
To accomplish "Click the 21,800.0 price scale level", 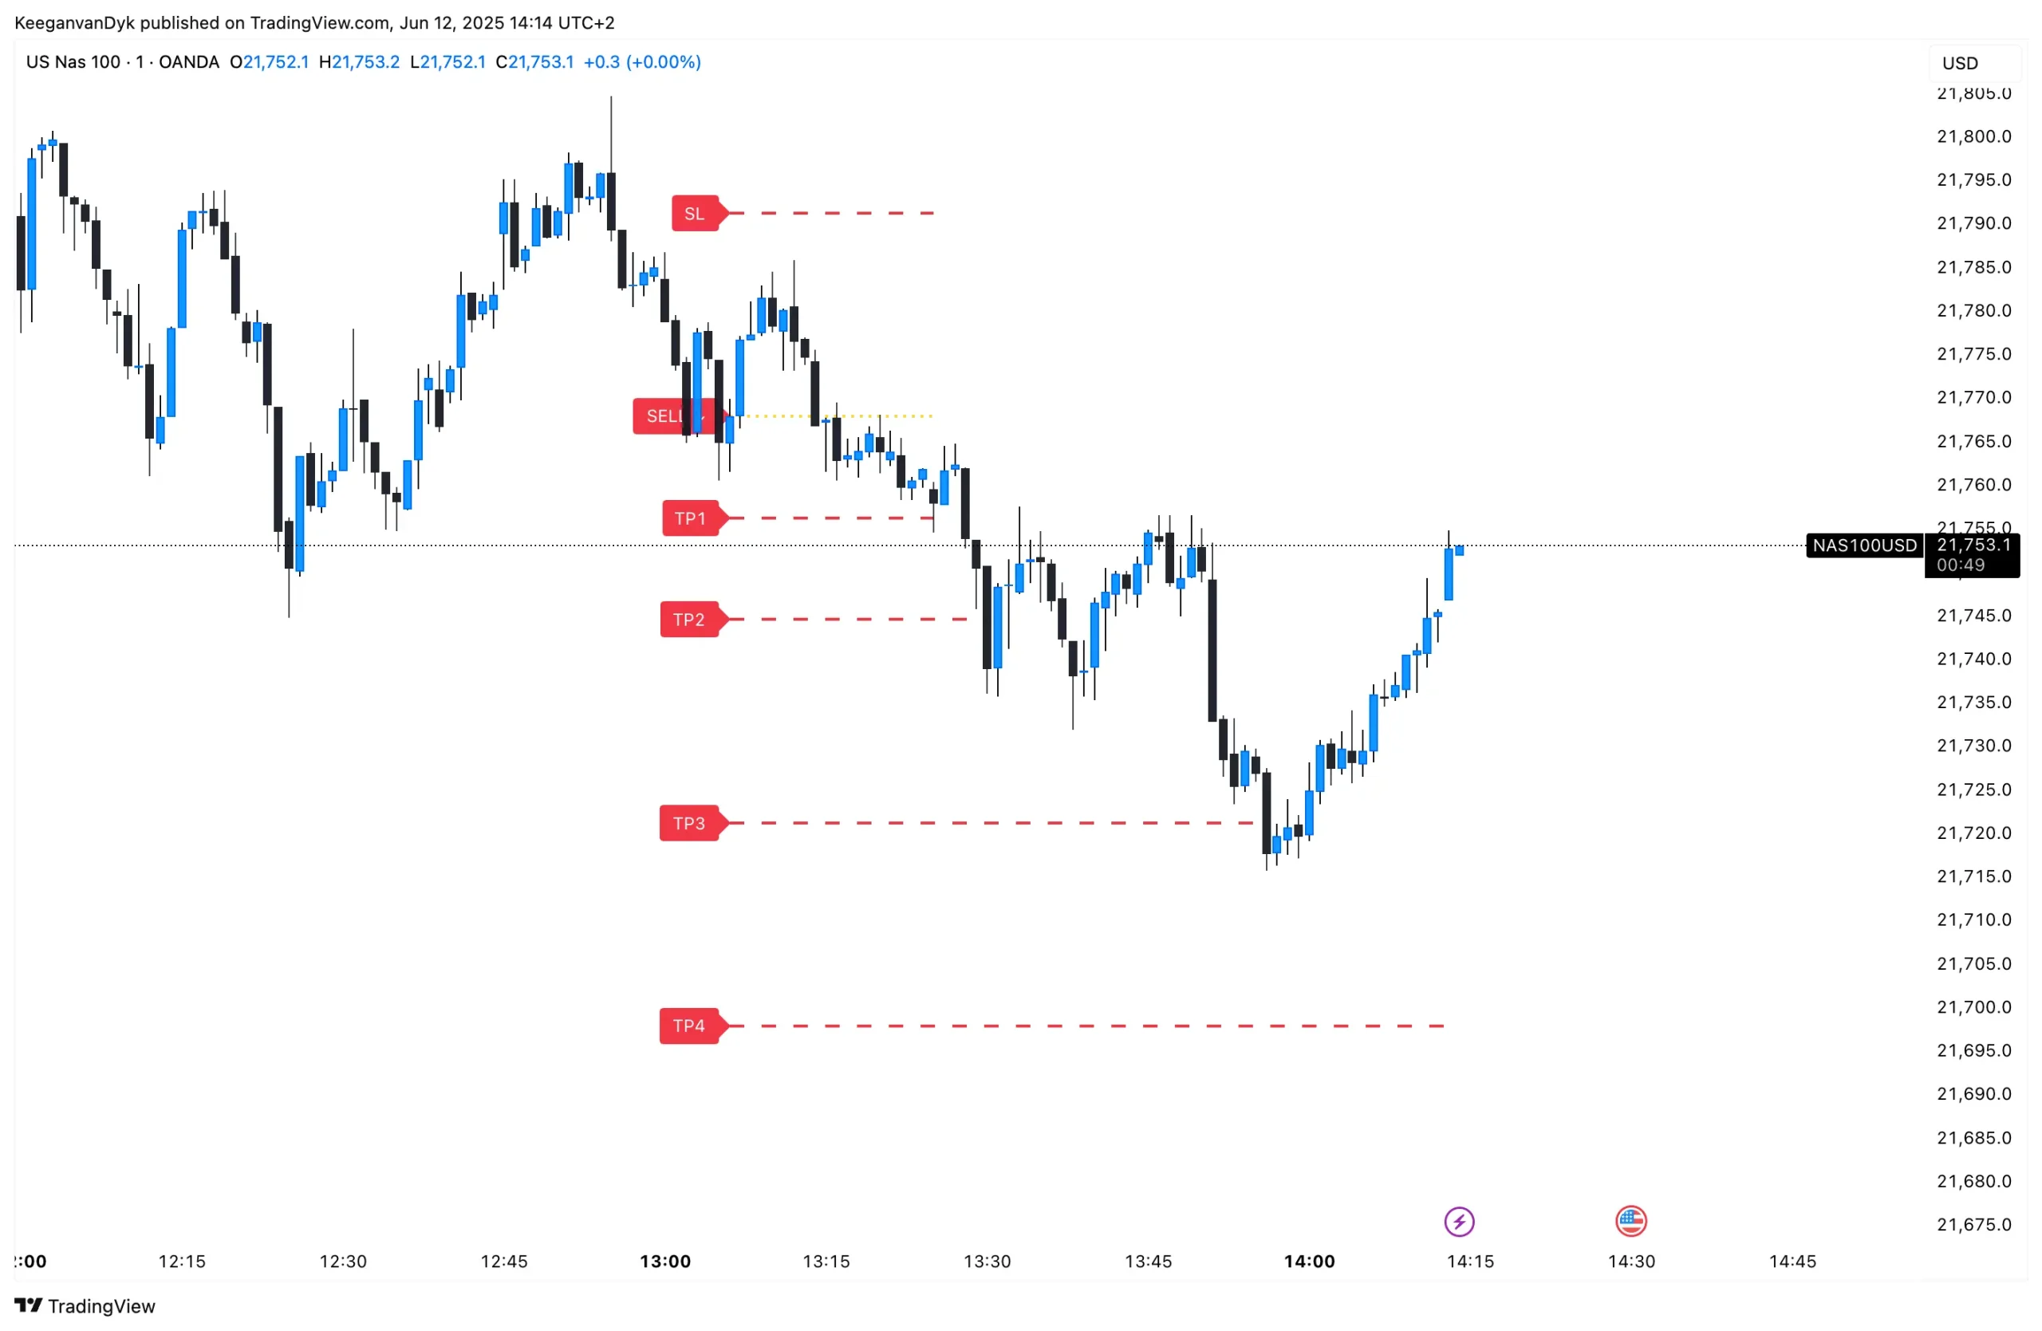I will (x=1973, y=136).
